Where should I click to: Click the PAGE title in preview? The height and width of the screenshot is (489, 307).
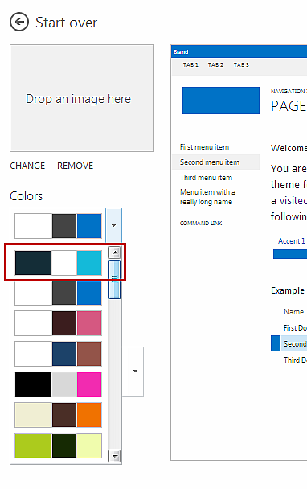[289, 106]
